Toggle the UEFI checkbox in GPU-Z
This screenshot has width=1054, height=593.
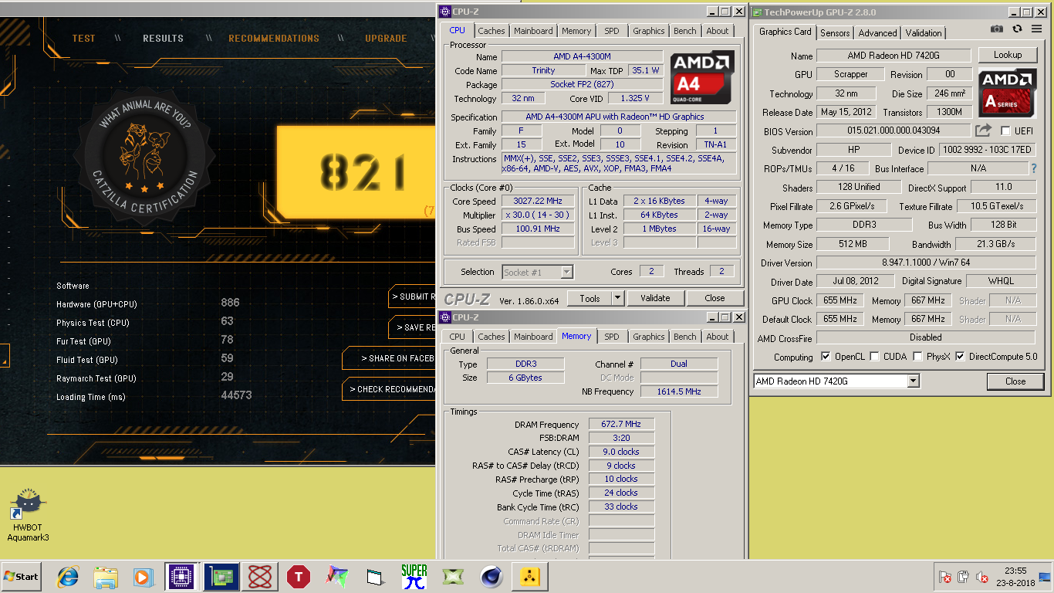pyautogui.click(x=1005, y=130)
